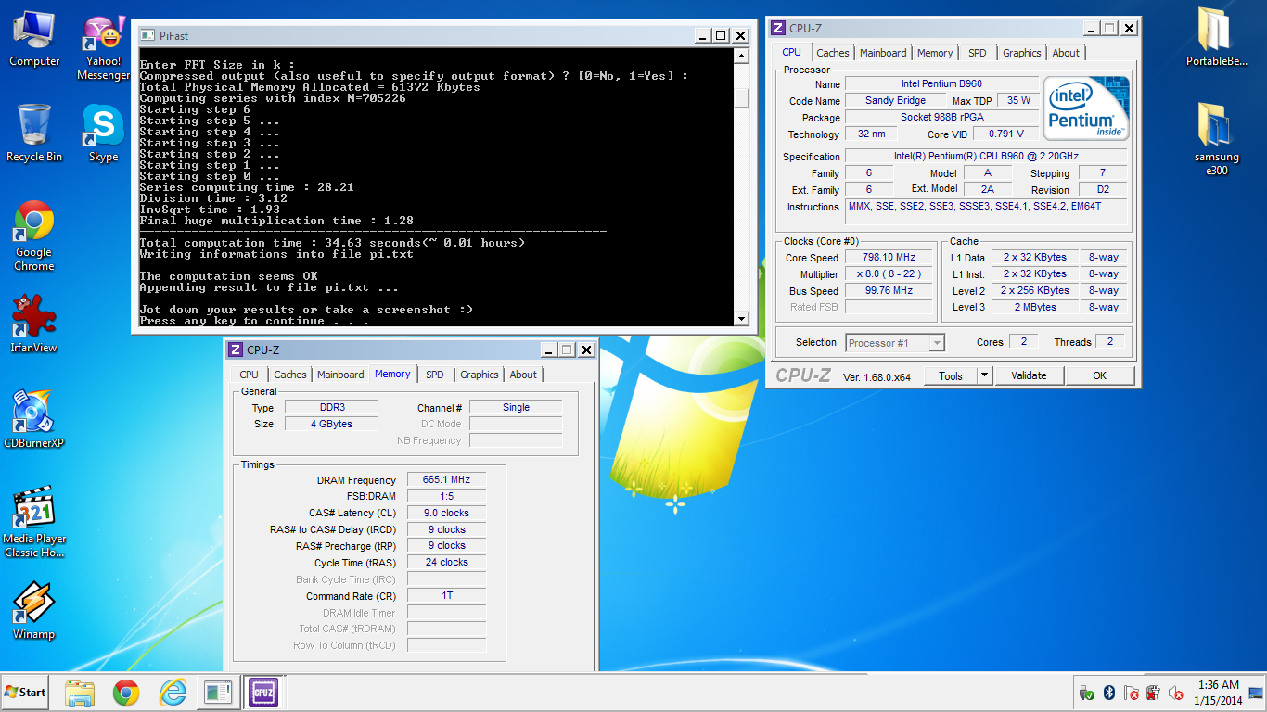Click the PiFast vertical scrollbar thumb
The width and height of the screenshot is (1267, 712).
point(741,97)
